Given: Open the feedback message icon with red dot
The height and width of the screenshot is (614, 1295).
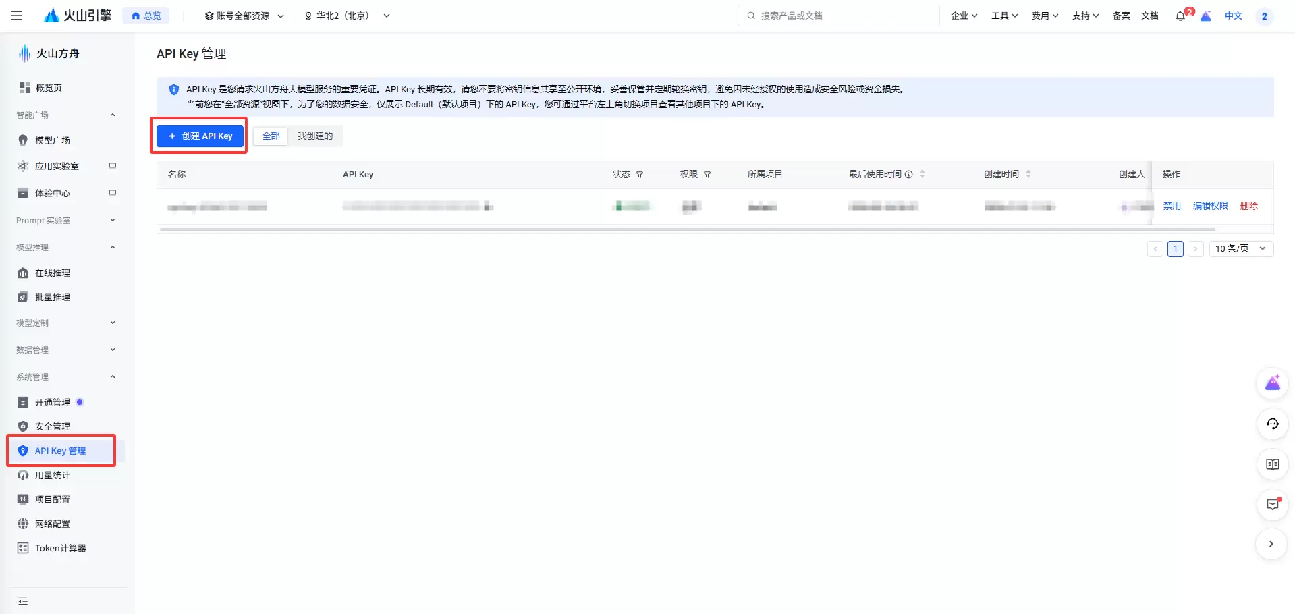Looking at the screenshot, I should pyautogui.click(x=1271, y=504).
